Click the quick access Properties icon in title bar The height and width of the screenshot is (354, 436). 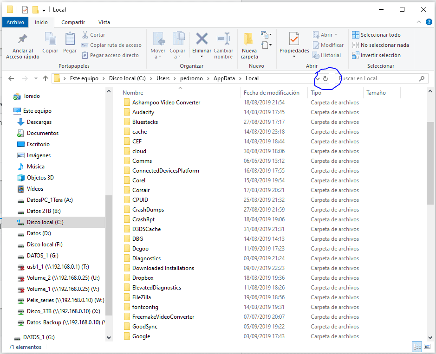[x=25, y=10]
